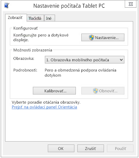This screenshot has width=139, height=158.
Task: Switch to the Zobraziť tab
Action: 16,18
